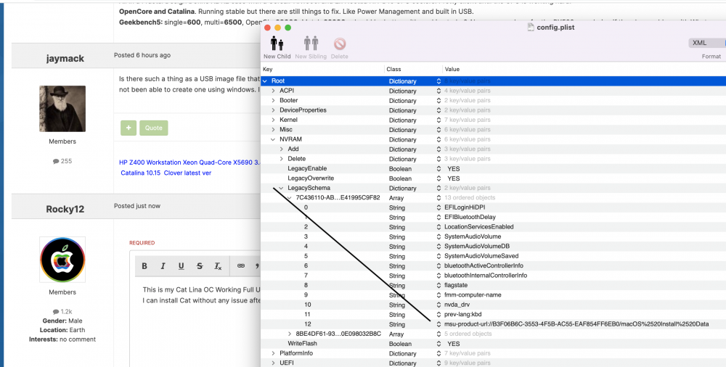The height and width of the screenshot is (367, 726).
Task: Click the SystemAudioVolumeDB string value
Action: (x=477, y=246)
